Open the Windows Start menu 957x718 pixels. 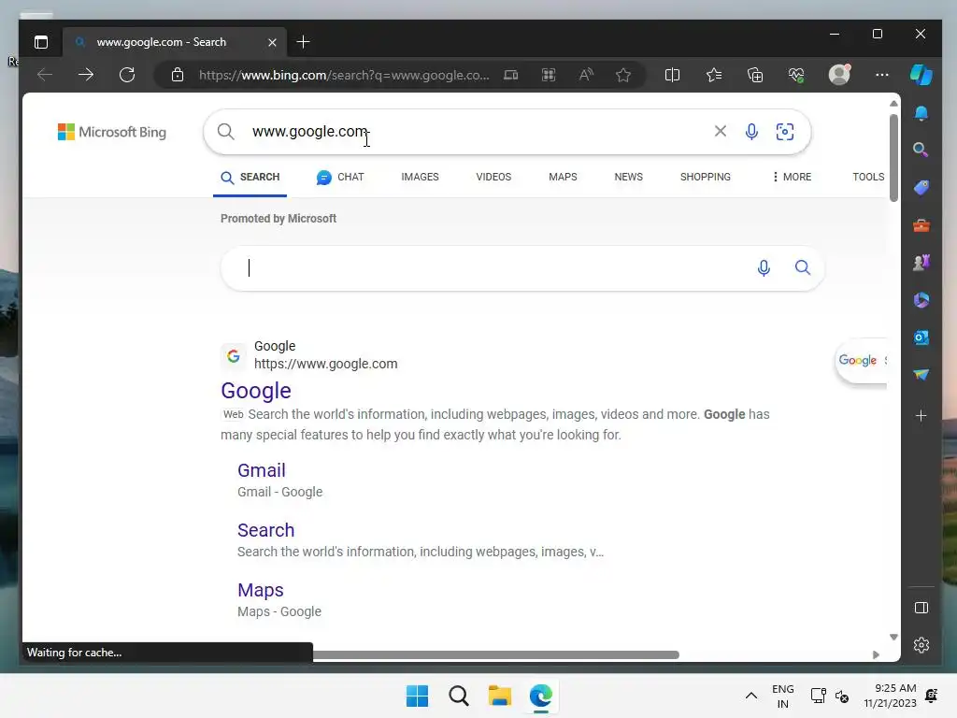[418, 696]
